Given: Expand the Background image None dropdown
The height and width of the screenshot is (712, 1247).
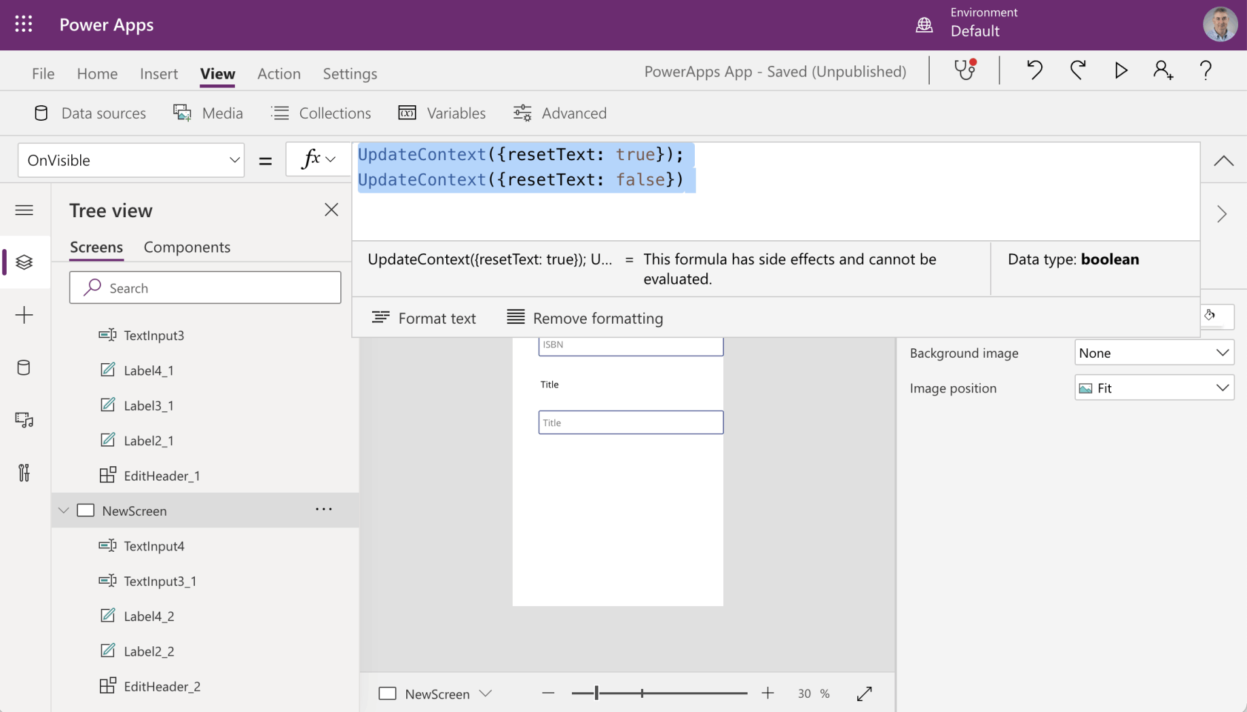Looking at the screenshot, I should pyautogui.click(x=1154, y=353).
